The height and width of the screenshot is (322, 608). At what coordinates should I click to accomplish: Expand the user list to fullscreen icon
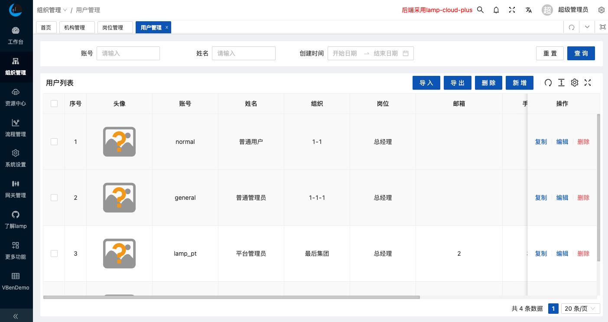click(588, 82)
